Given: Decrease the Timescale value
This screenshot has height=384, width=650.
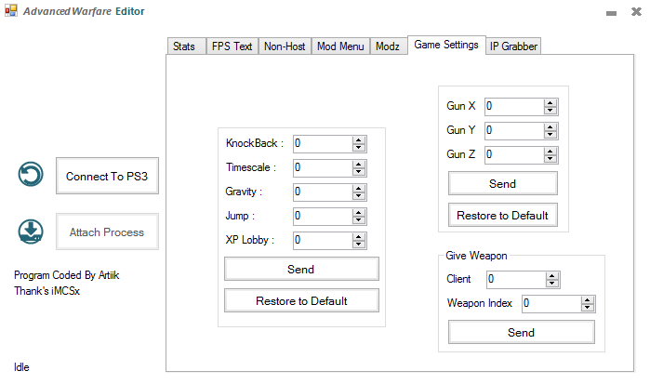Looking at the screenshot, I should pyautogui.click(x=359, y=172).
